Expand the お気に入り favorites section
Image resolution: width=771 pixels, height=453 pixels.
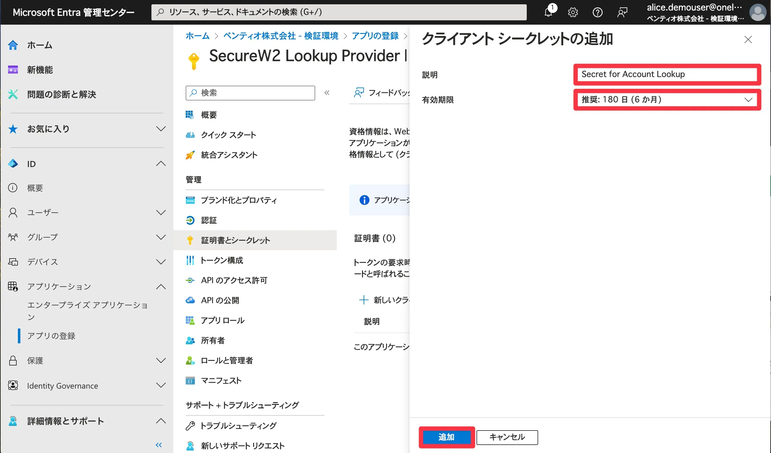pyautogui.click(x=161, y=129)
